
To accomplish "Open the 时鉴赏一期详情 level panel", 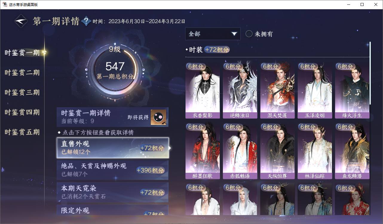I will pyautogui.click(x=113, y=117).
